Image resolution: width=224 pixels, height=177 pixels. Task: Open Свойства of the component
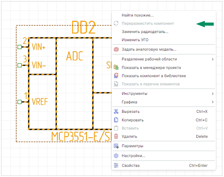coord(164,165)
